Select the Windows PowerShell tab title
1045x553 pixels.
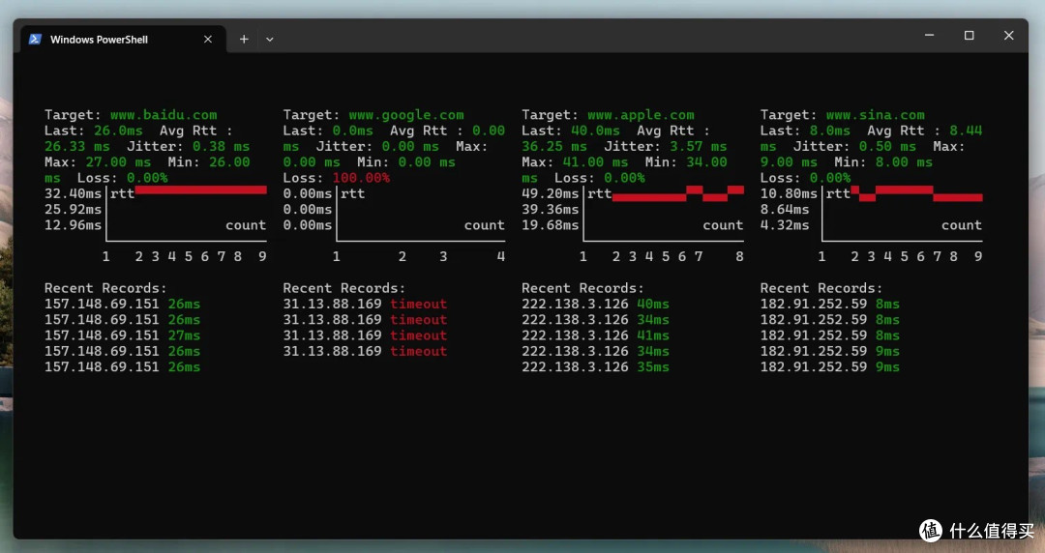coord(99,40)
